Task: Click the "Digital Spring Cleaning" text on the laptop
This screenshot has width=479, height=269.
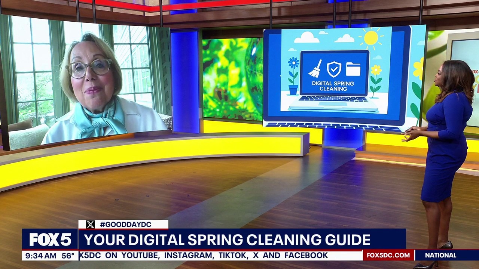Action: (333, 86)
